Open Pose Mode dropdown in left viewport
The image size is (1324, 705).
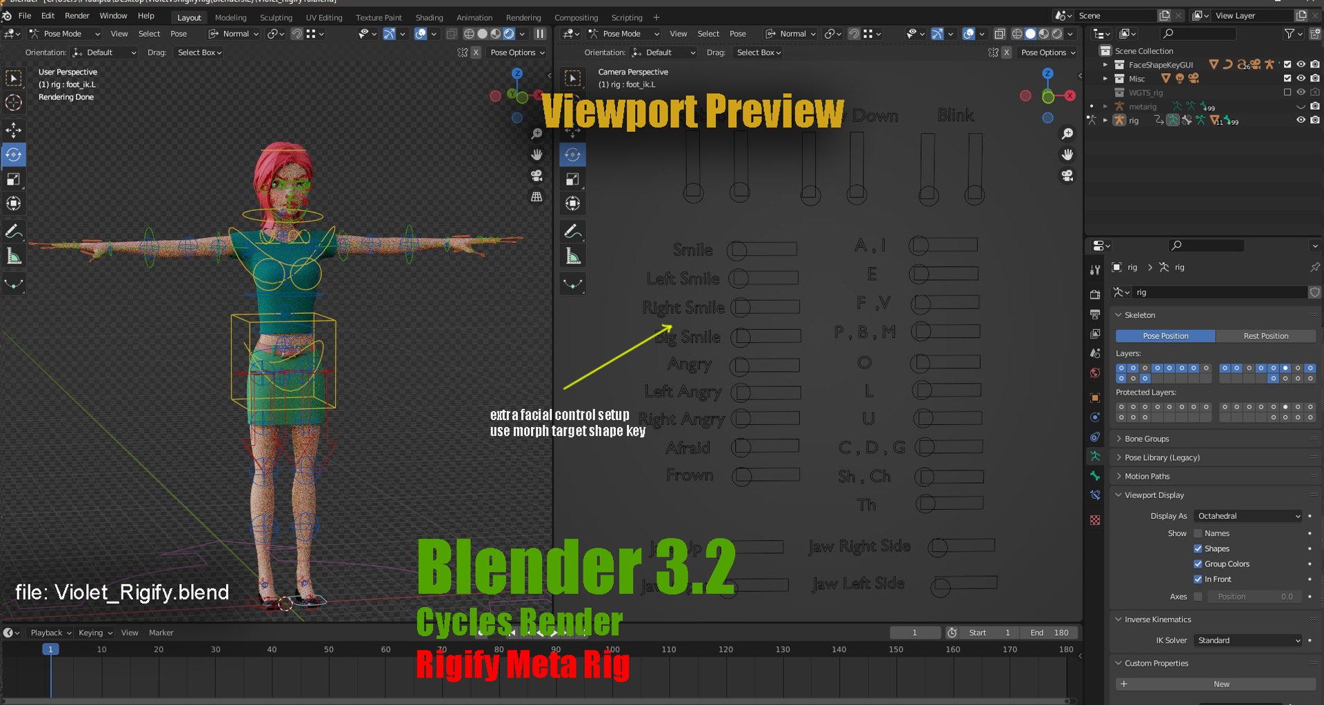[65, 34]
